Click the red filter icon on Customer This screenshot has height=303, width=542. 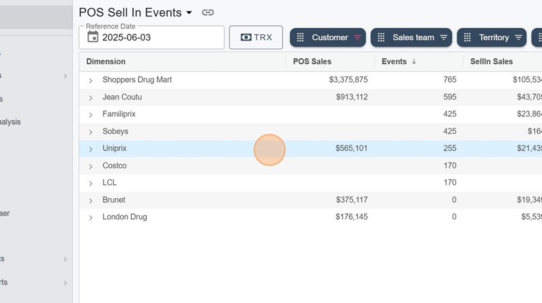[x=357, y=37]
